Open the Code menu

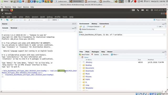14,17
